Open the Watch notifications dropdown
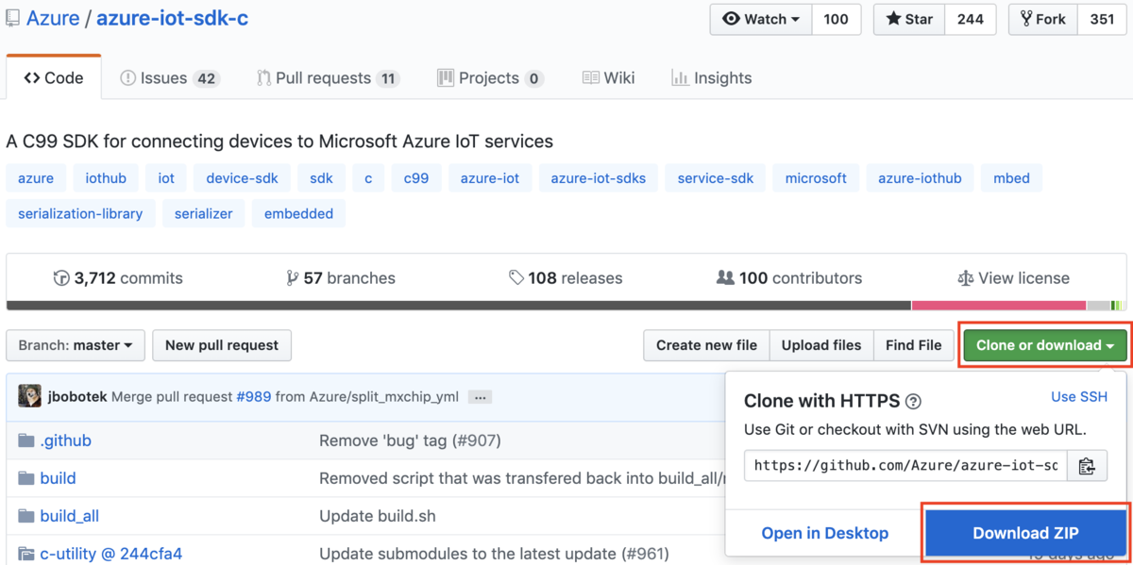This screenshot has width=1133, height=565. (x=760, y=19)
